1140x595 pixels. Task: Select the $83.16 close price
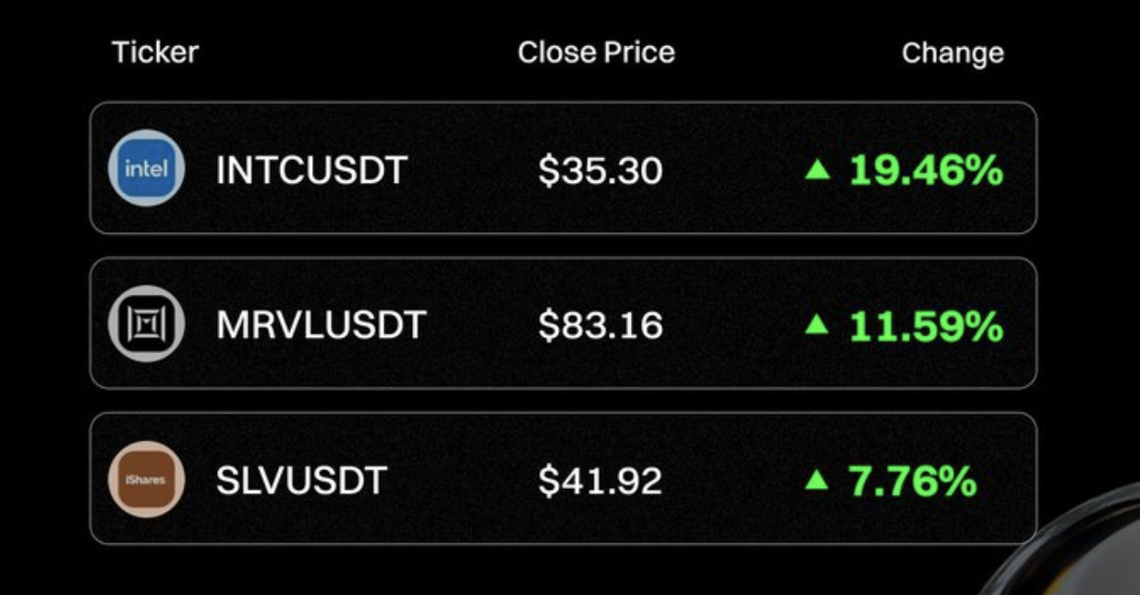(x=600, y=325)
